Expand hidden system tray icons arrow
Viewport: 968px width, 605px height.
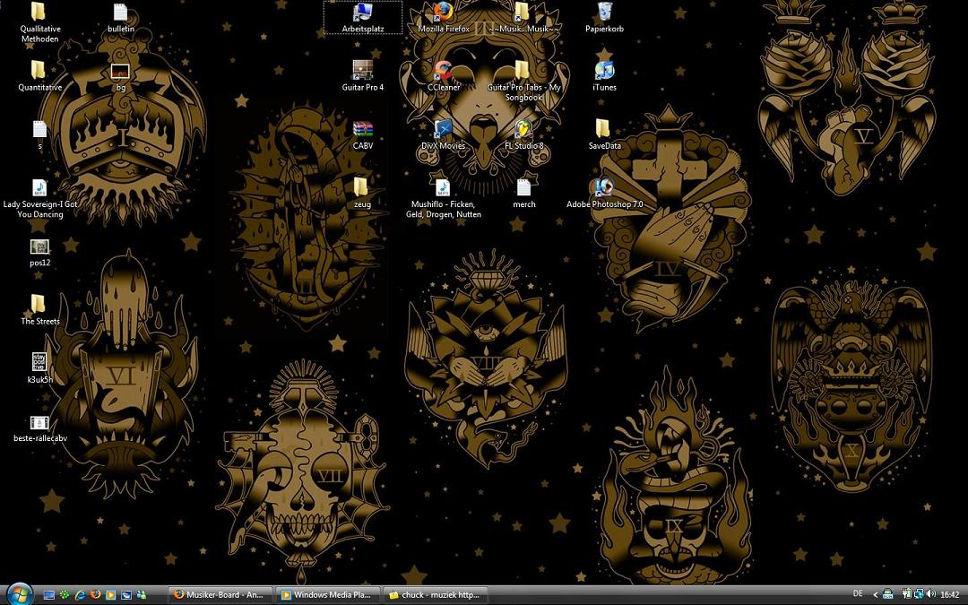coord(875,595)
